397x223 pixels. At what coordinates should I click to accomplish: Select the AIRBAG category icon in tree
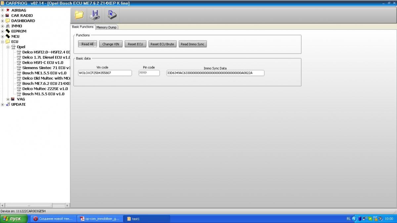(8, 10)
